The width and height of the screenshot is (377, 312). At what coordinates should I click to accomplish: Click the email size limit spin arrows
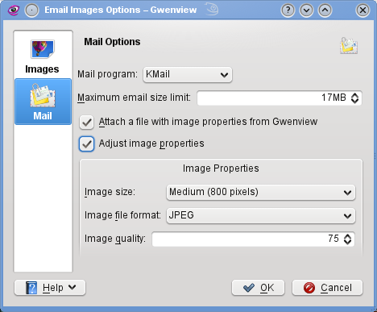[x=355, y=98]
